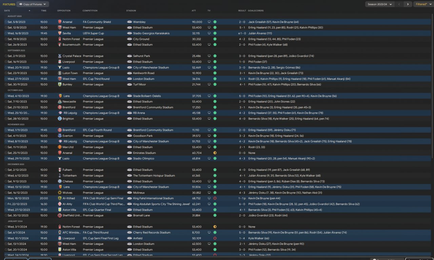Click the '90,000' attendance value
Screen dimensions: 434x260
(x=197, y=22)
